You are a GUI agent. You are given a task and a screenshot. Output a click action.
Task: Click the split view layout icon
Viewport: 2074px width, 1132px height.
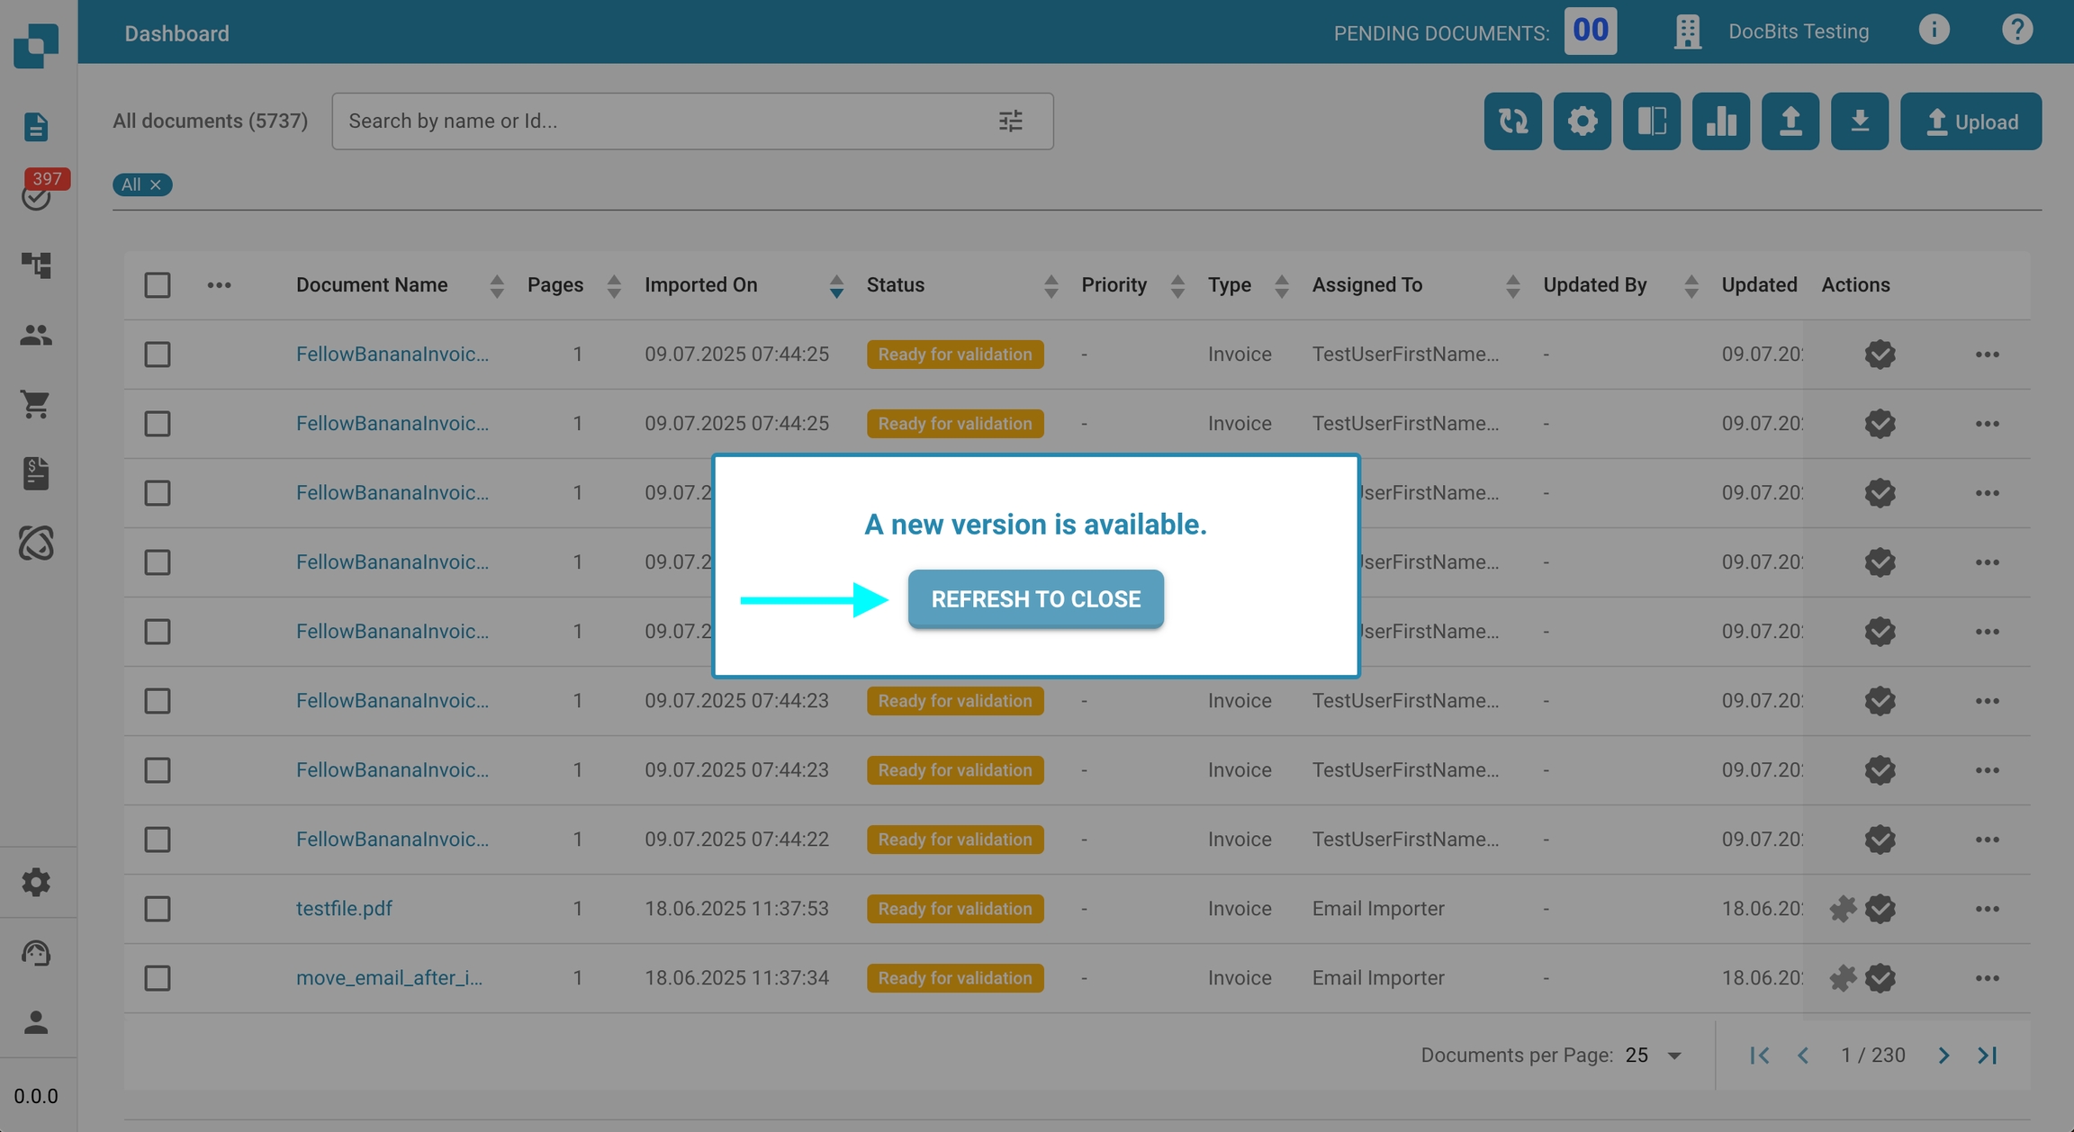pos(1651,121)
